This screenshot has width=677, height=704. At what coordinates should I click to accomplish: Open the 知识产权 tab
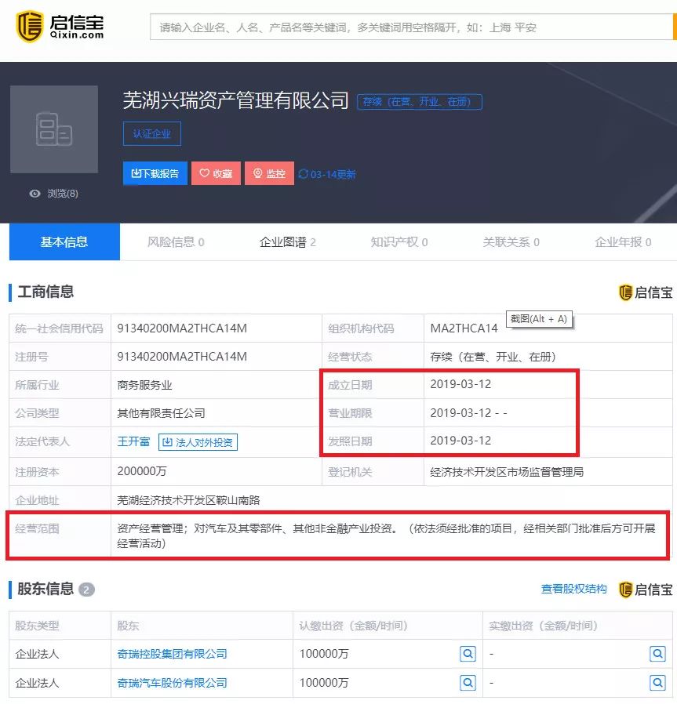click(399, 242)
